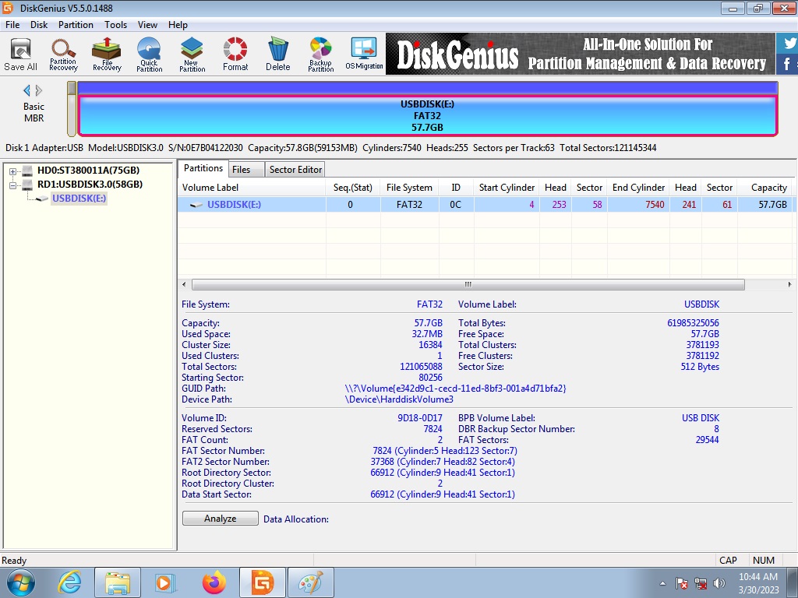Click the Format toolbar icon

click(235, 54)
